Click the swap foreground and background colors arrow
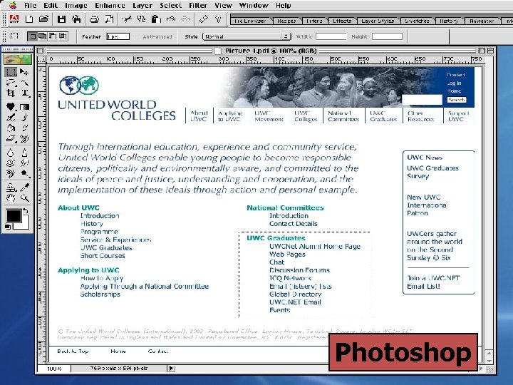This screenshot has width=513, height=385. pos(26,212)
